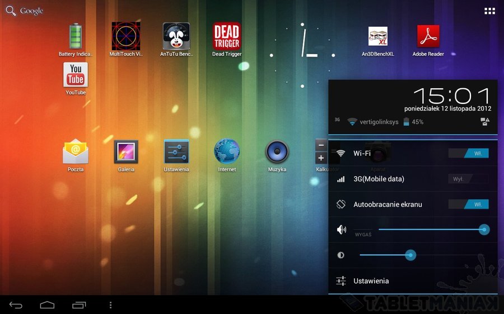Tap the WYGAŚ mute label

tap(363, 235)
